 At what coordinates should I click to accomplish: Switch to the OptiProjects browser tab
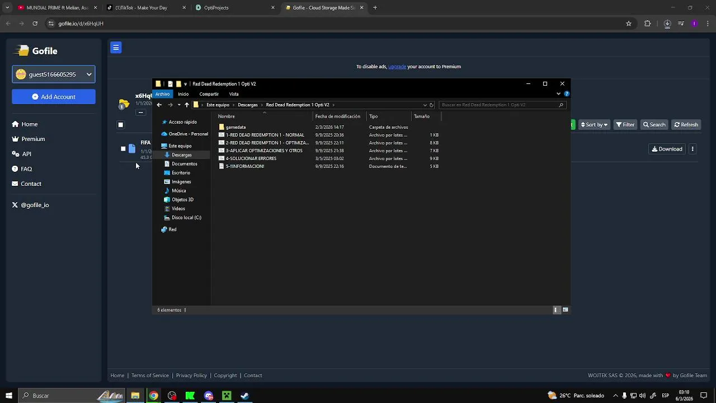point(234,8)
